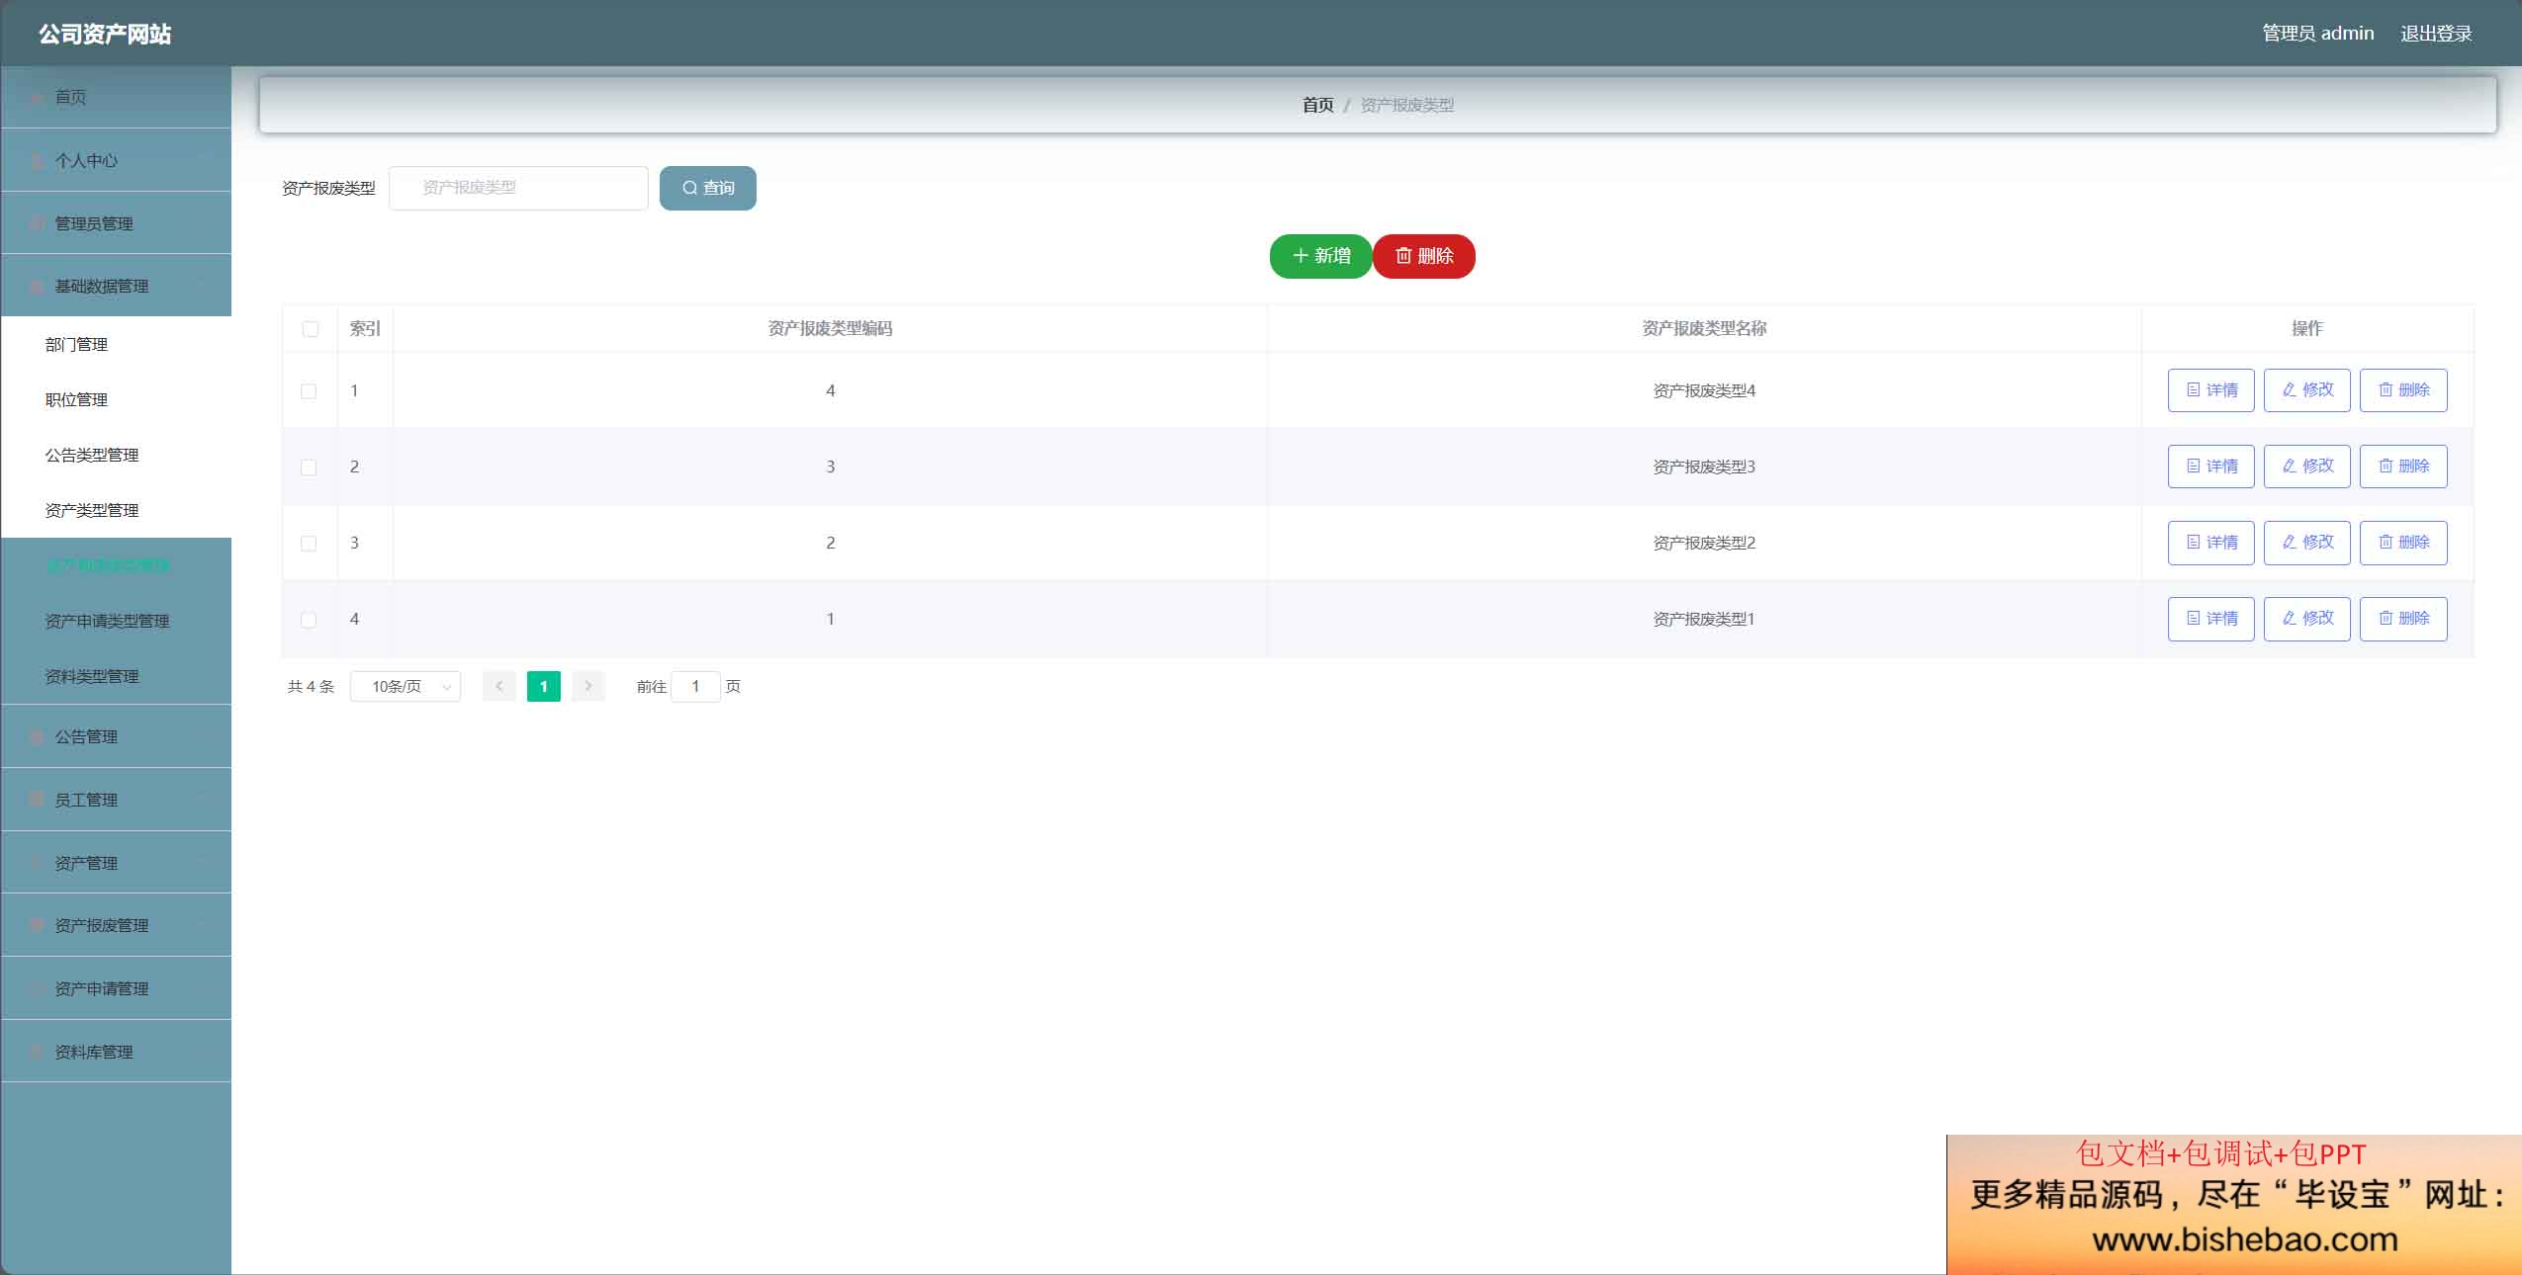Edit the 资产报废类型4 row
Screen dimensions: 2522x1275
[x=2306, y=390]
